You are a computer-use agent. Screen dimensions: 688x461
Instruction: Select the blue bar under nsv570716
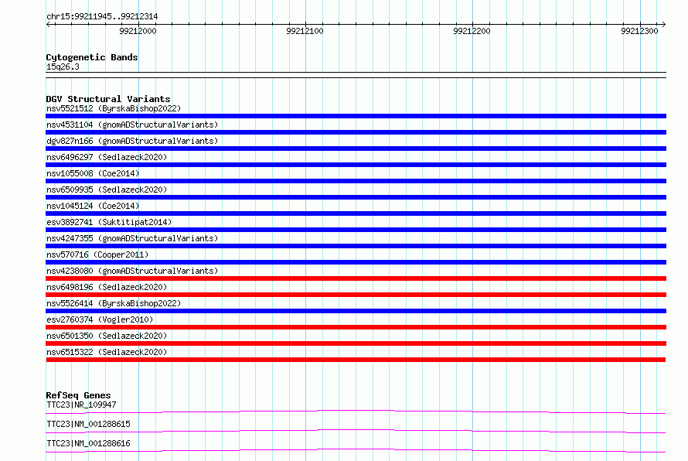click(x=356, y=262)
